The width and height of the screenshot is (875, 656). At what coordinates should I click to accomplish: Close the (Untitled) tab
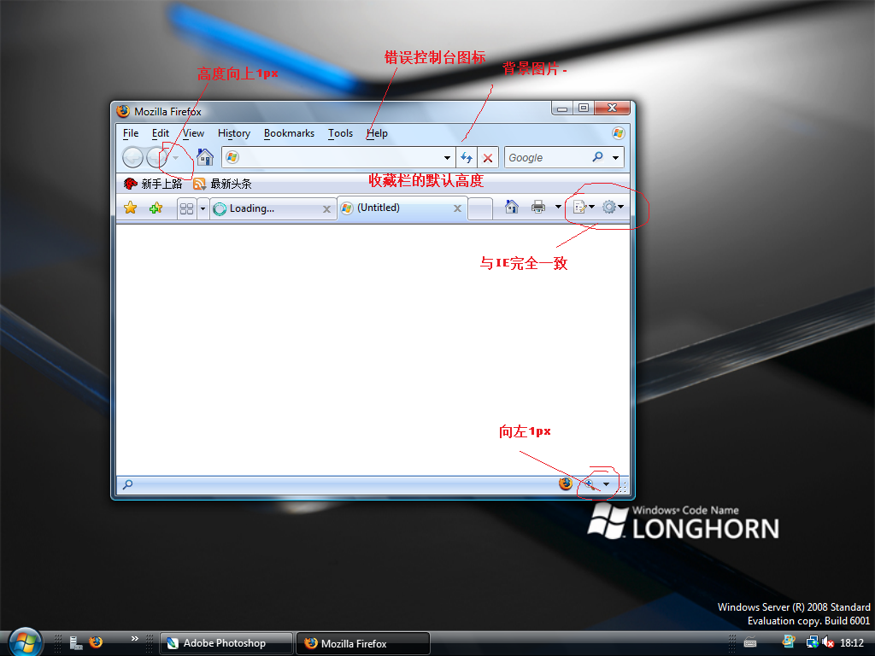tap(457, 208)
